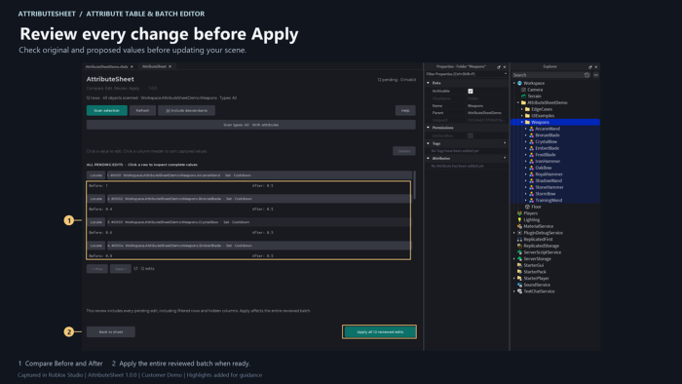Click the Back to sheet button
The width and height of the screenshot is (682, 384).
pyautogui.click(x=111, y=331)
